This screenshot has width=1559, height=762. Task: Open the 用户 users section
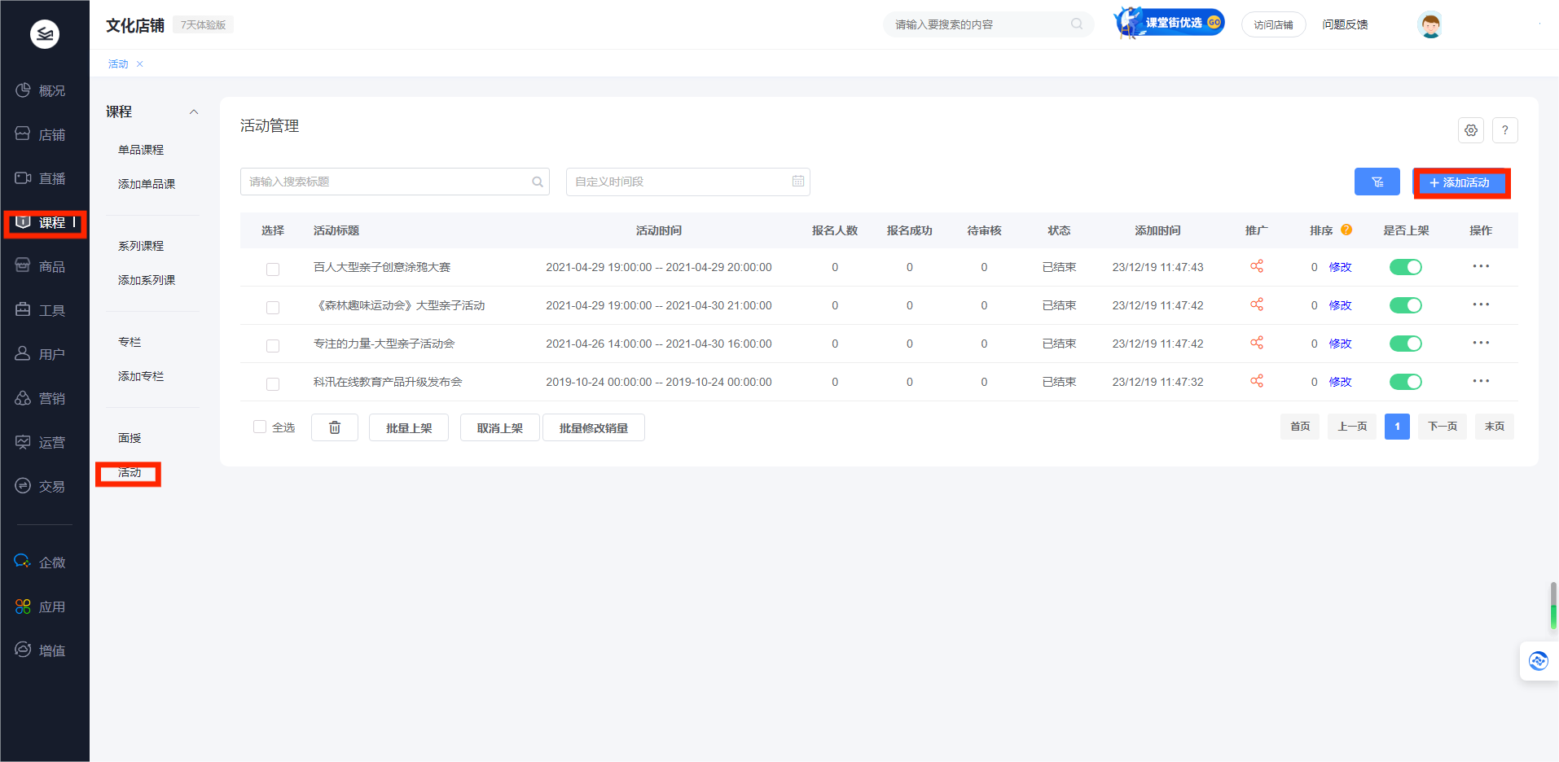(x=41, y=354)
